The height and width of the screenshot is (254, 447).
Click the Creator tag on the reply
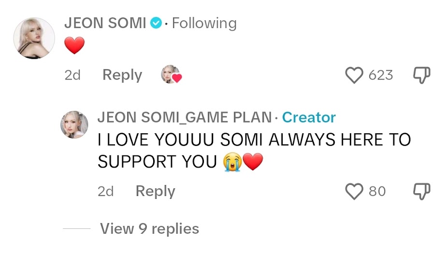(x=309, y=117)
